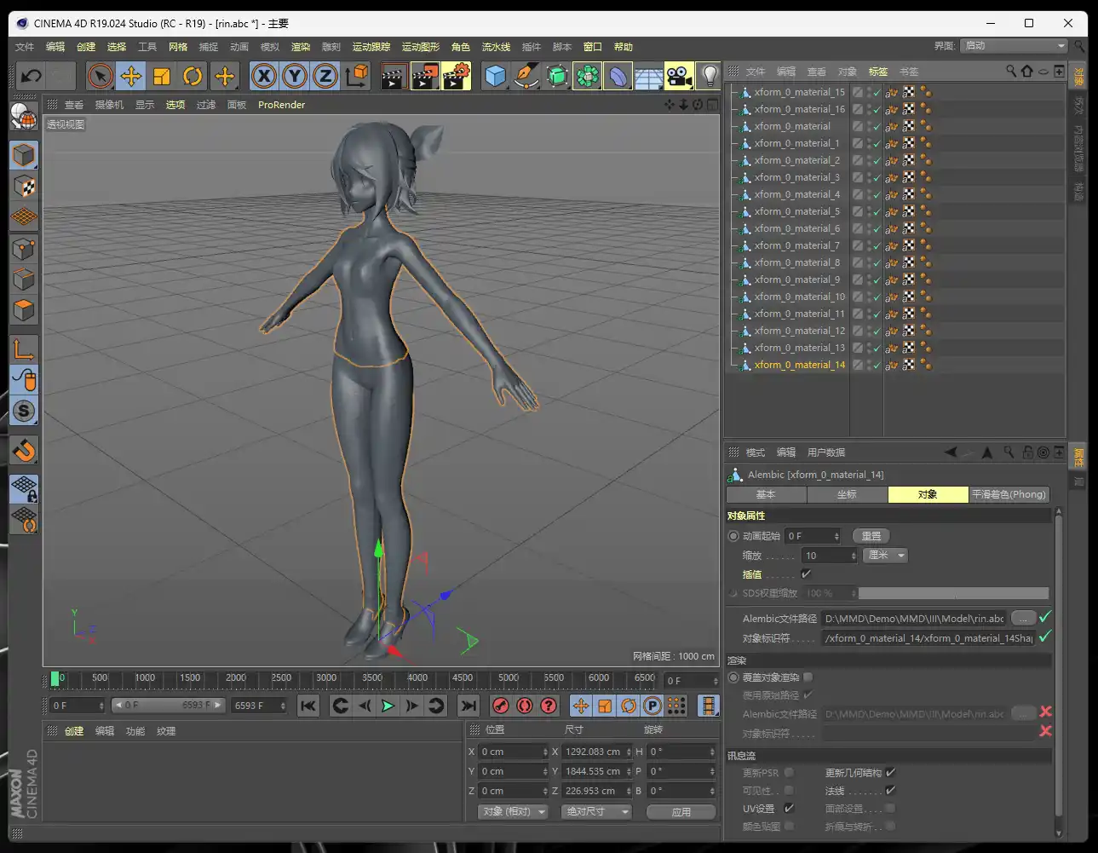Viewport: 1098px width, 853px height.
Task: Open the 绝对尺寸 size dropdown
Action: (596, 811)
